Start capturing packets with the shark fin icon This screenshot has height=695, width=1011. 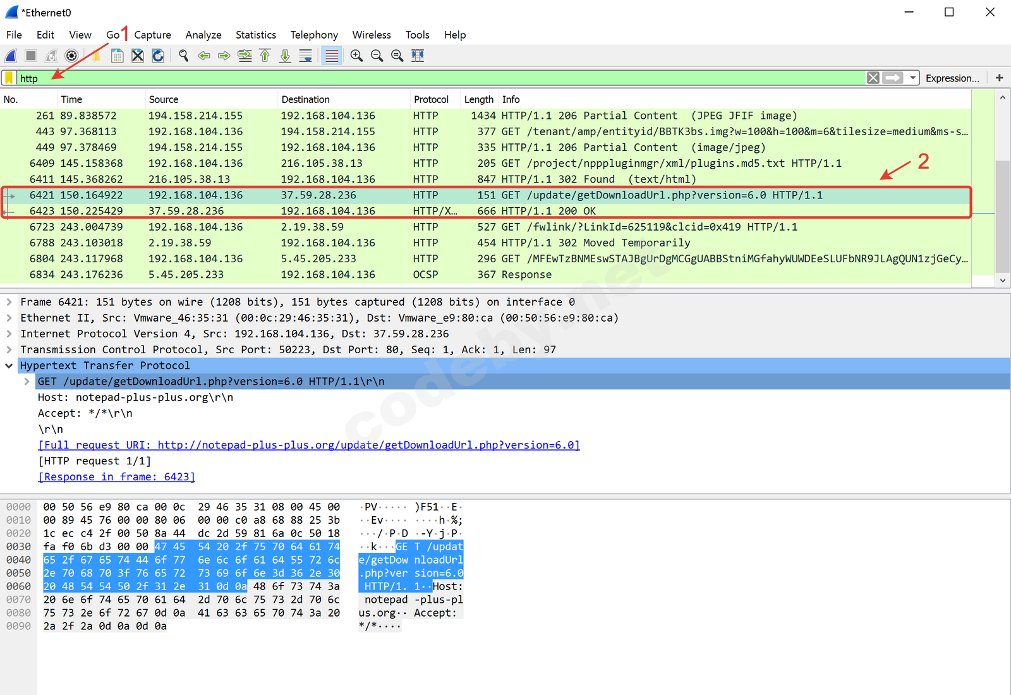11,56
